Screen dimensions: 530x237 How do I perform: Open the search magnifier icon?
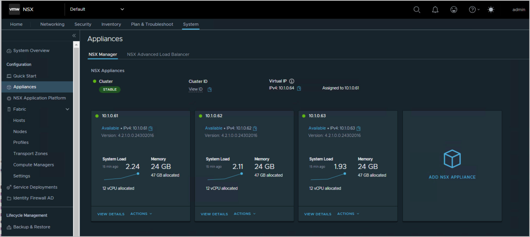click(x=417, y=10)
